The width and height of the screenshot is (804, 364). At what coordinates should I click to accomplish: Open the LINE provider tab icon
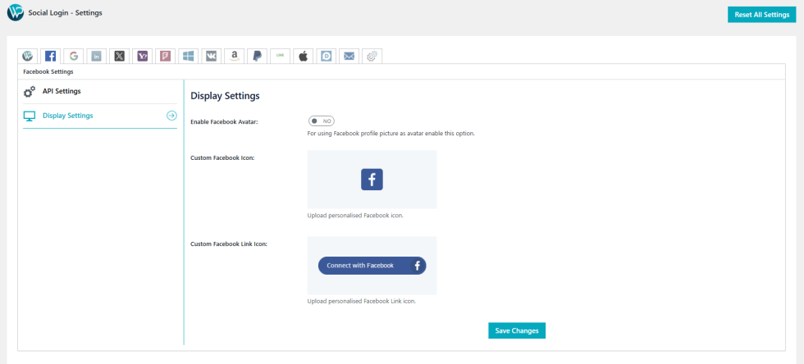point(281,56)
